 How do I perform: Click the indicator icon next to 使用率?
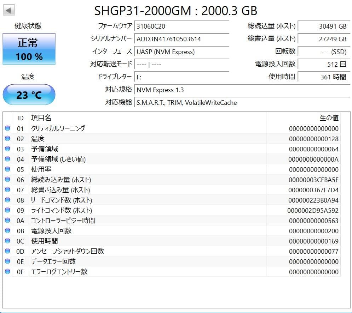8,169
